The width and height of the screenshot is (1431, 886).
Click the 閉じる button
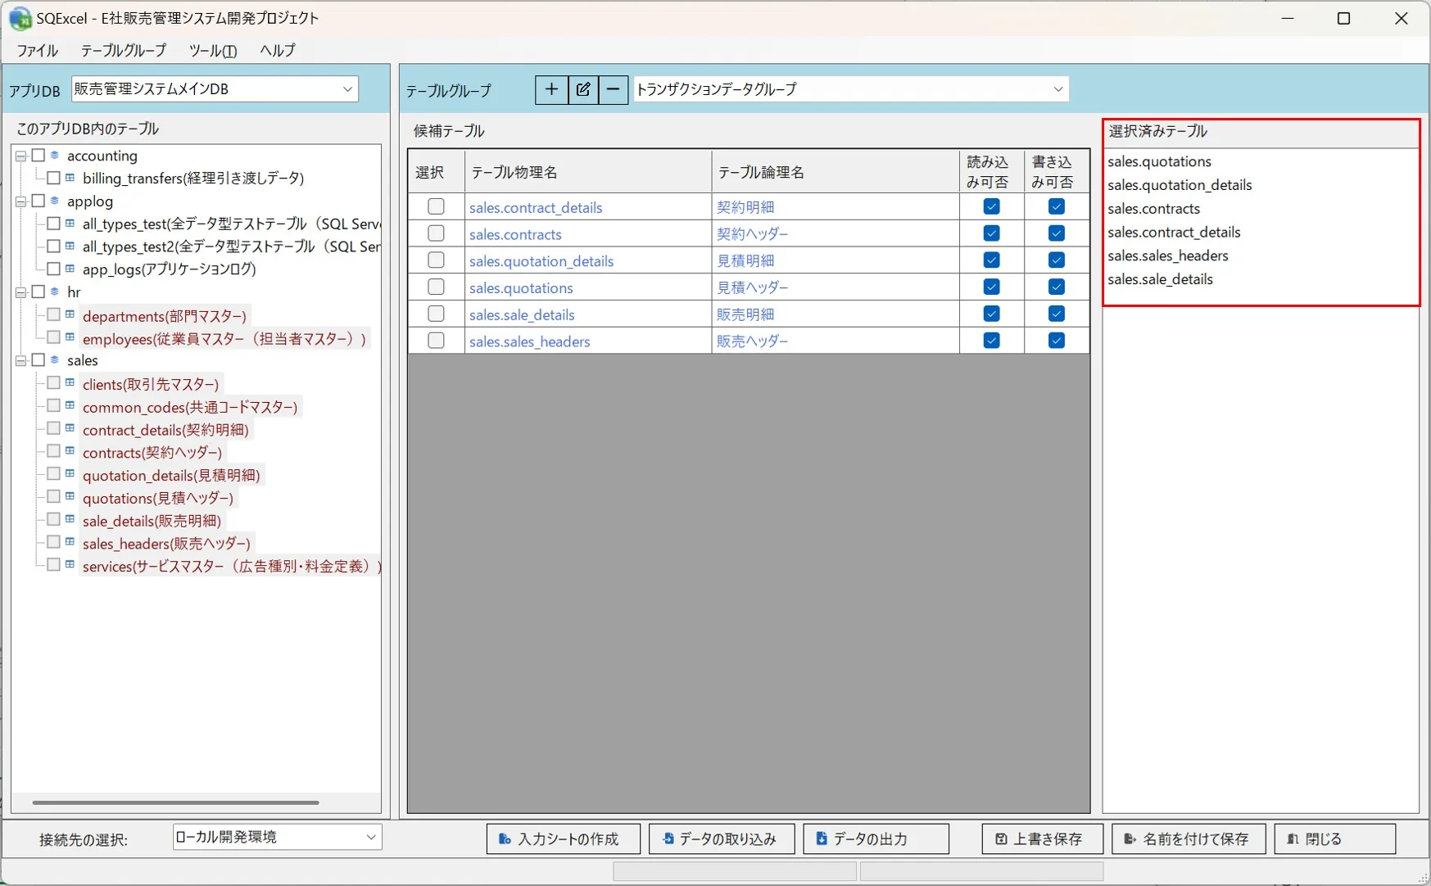coord(1335,839)
